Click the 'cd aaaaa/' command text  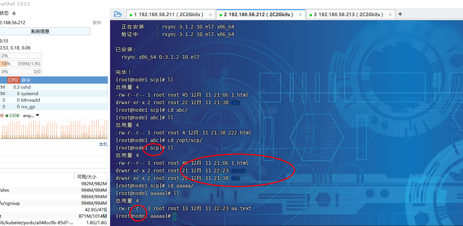pos(181,186)
